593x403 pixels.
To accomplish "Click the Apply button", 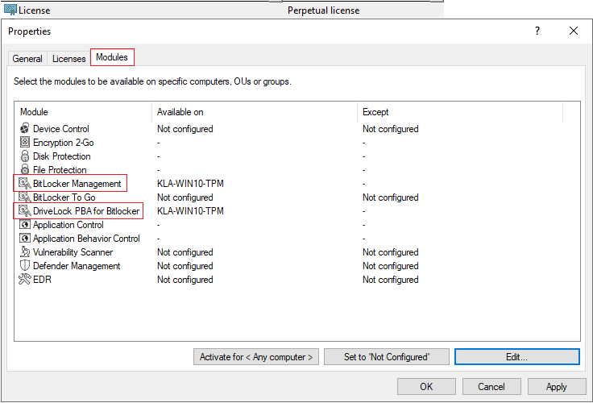I will 556,387.
